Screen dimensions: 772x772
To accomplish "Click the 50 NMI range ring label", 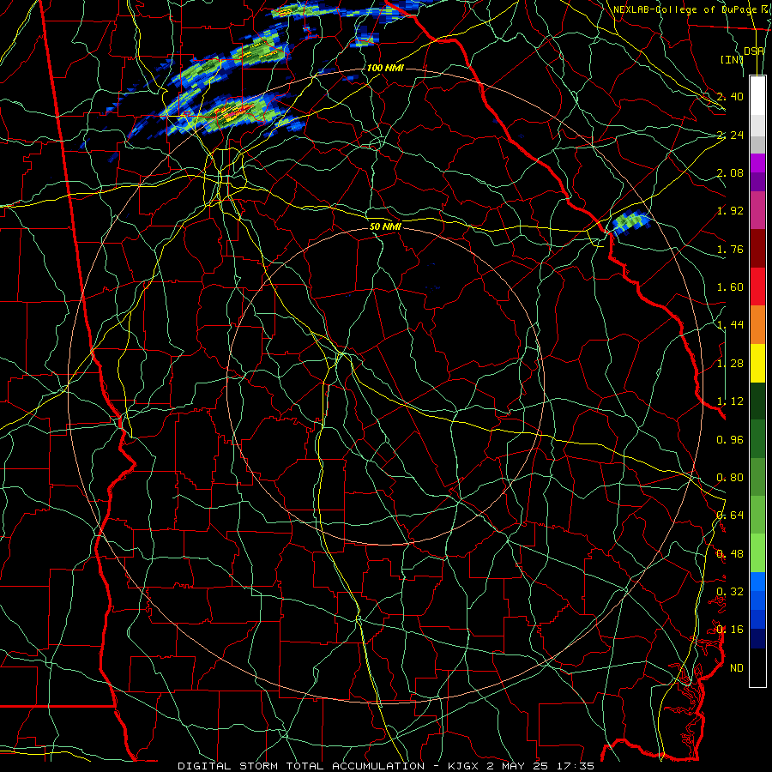I will [x=385, y=226].
